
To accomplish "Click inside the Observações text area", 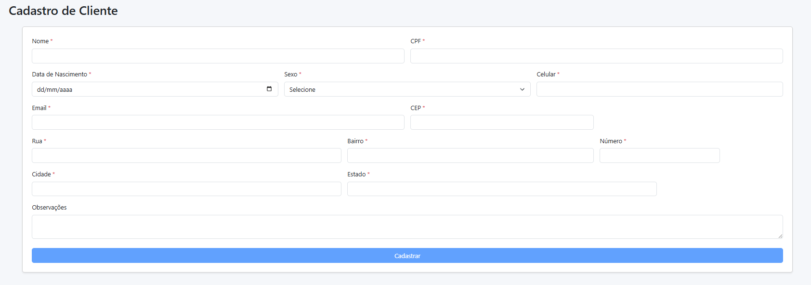I will (x=407, y=226).
